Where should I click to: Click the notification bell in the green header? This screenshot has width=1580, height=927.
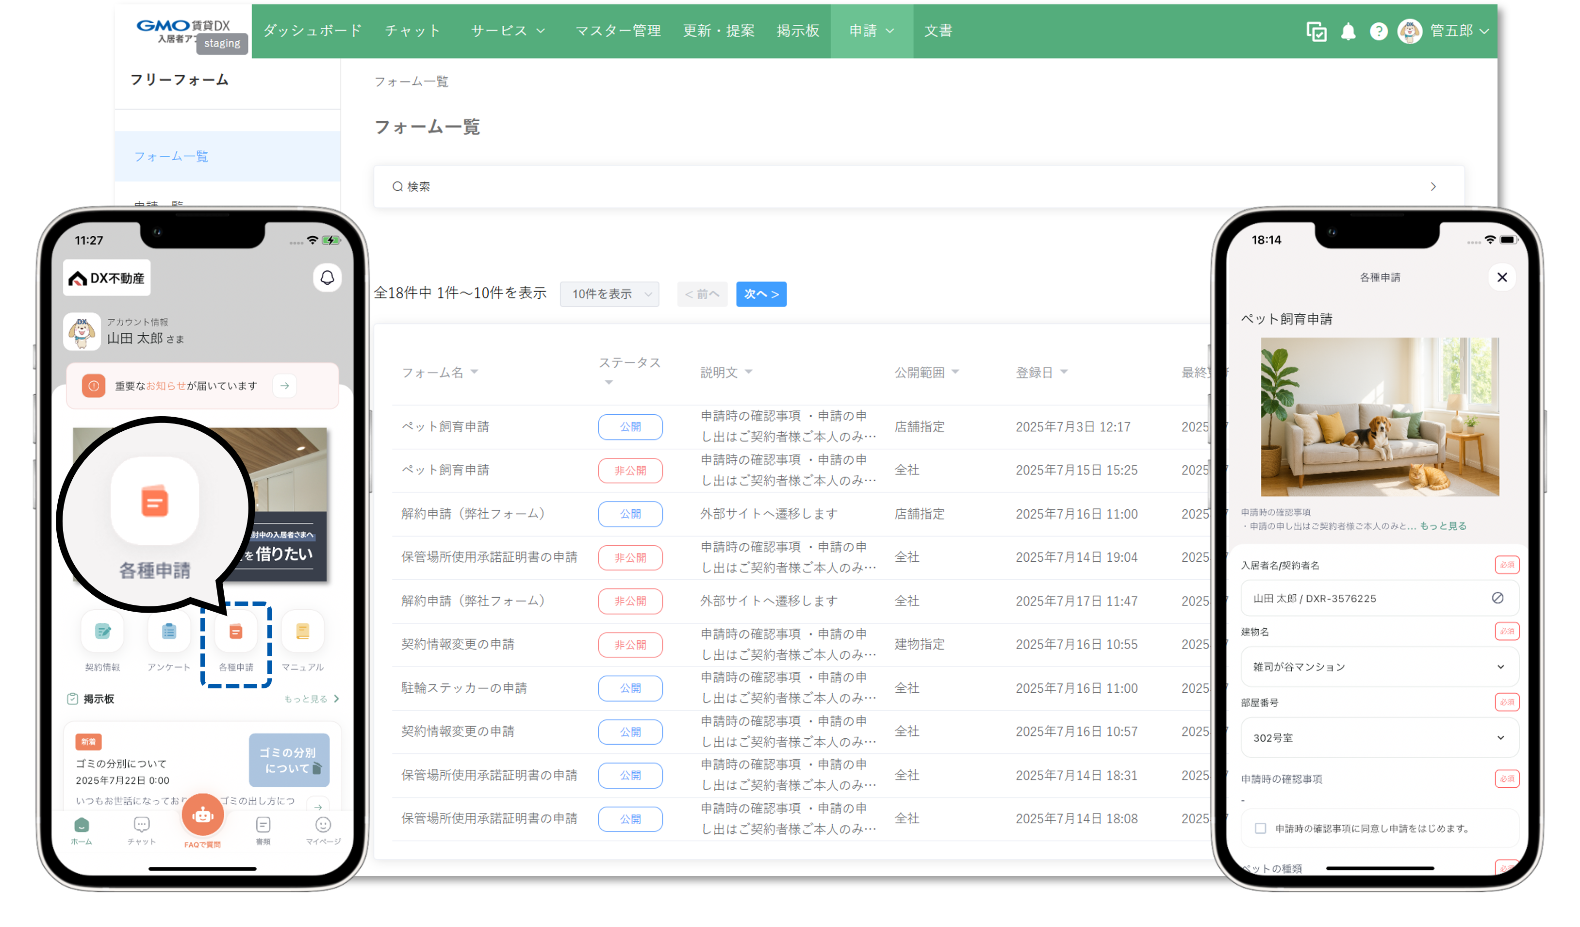1348,32
